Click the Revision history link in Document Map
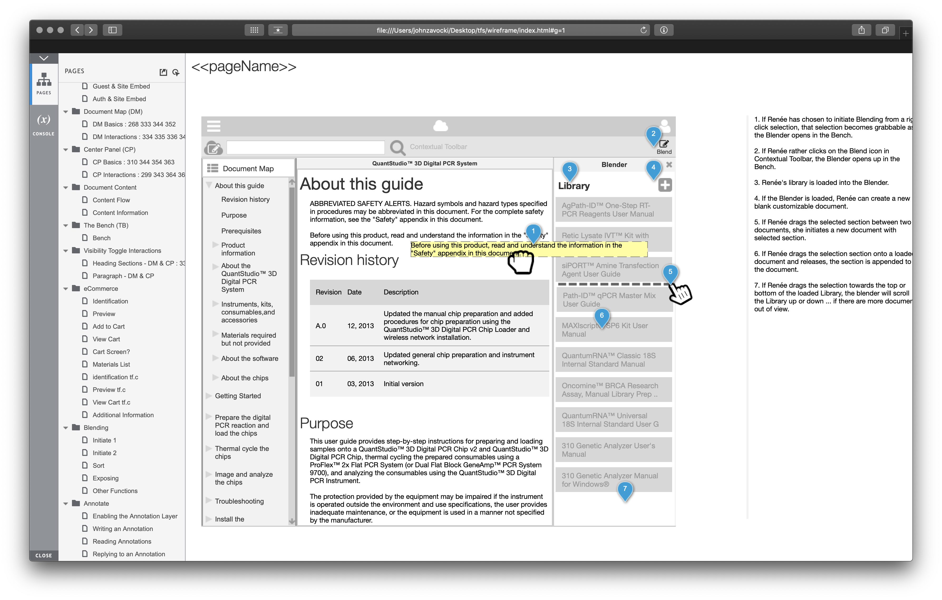942x600 pixels. coord(245,199)
